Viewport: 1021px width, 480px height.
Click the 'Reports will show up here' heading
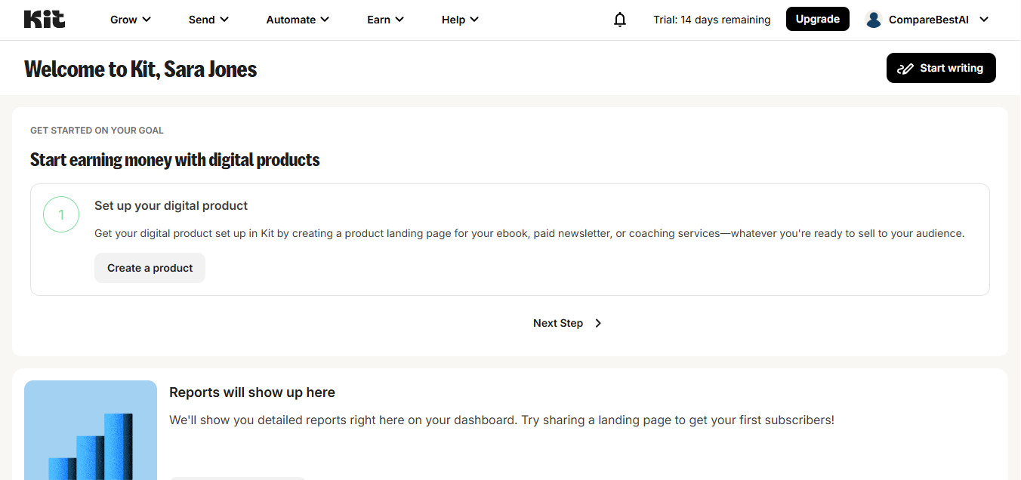click(x=252, y=392)
